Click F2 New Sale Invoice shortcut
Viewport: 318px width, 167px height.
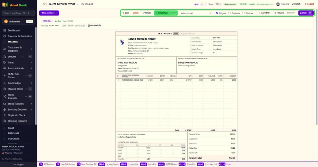coord(66,164)
